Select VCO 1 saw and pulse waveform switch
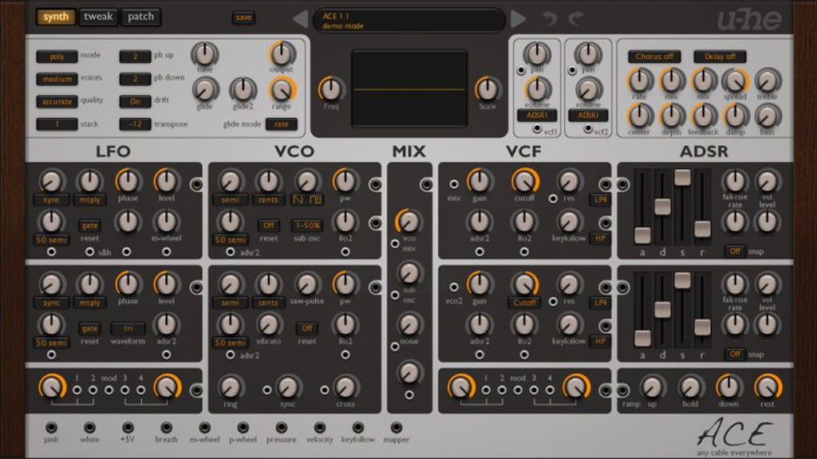Image resolution: width=817 pixels, height=459 pixels. pos(306,200)
